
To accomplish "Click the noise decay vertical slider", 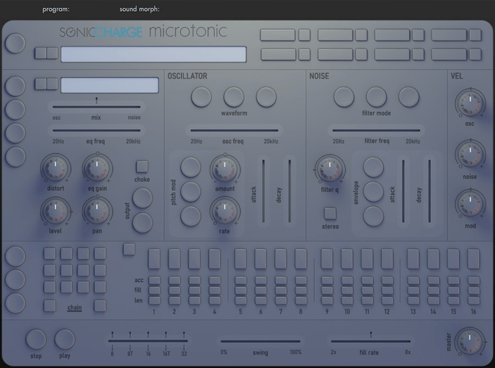I will [x=430, y=191].
